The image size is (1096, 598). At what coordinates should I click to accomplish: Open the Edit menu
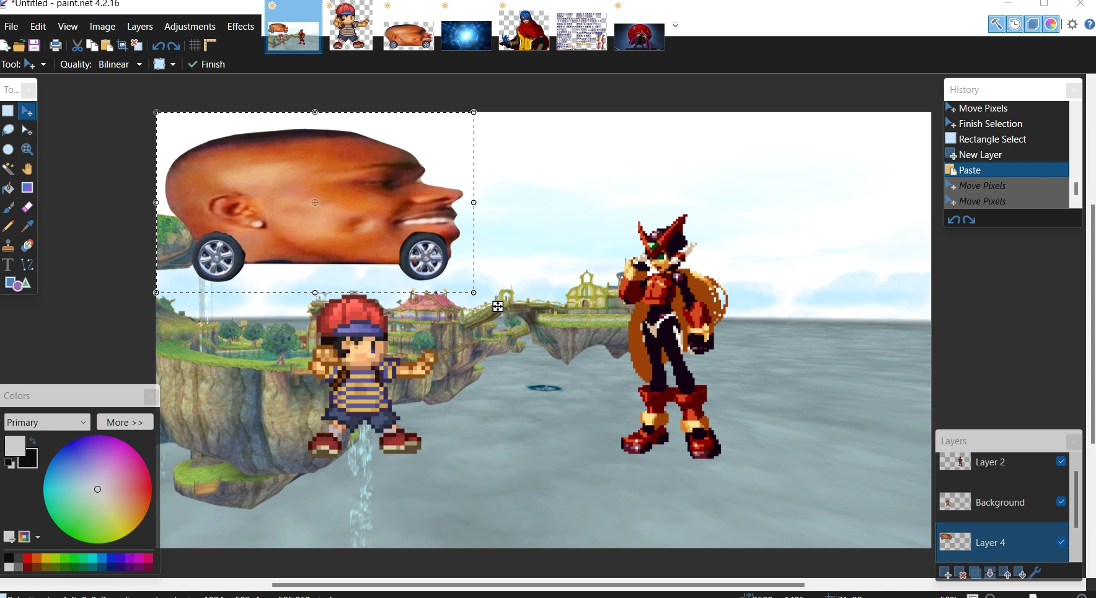[x=38, y=27]
